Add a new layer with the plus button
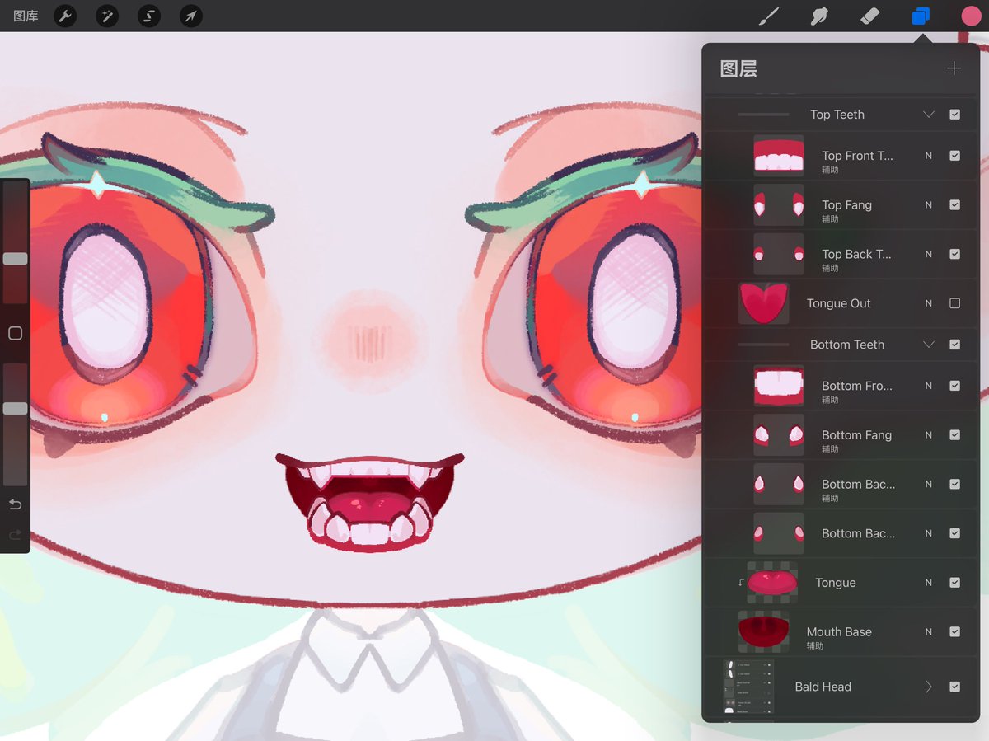Viewport: 989px width, 741px height. (954, 68)
